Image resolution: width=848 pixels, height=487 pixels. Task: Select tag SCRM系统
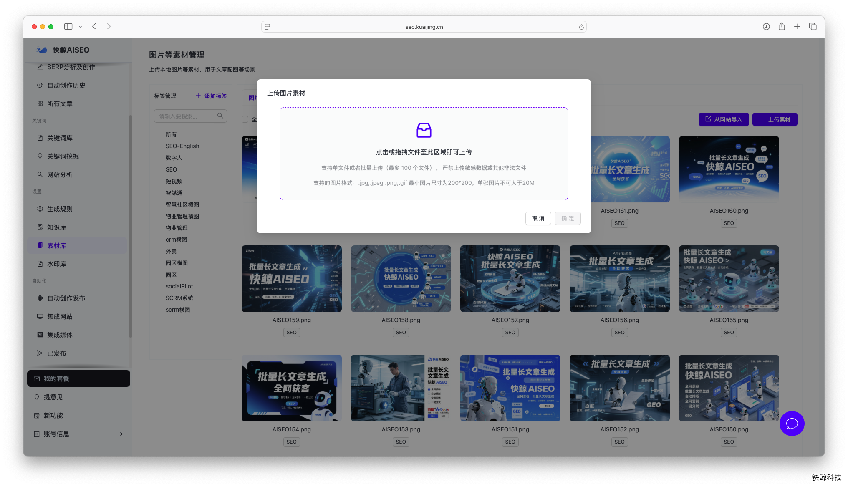(179, 298)
